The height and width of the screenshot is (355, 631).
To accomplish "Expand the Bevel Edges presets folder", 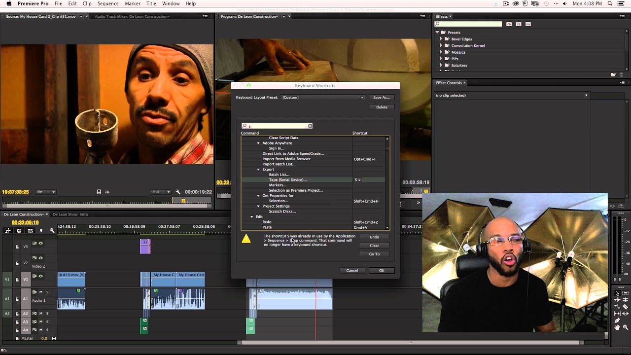I will pyautogui.click(x=441, y=39).
